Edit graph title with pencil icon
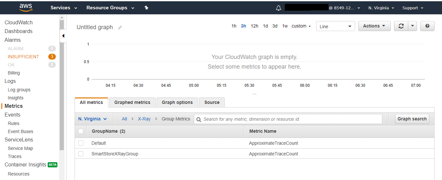This screenshot has height=180, width=442. pos(120,28)
